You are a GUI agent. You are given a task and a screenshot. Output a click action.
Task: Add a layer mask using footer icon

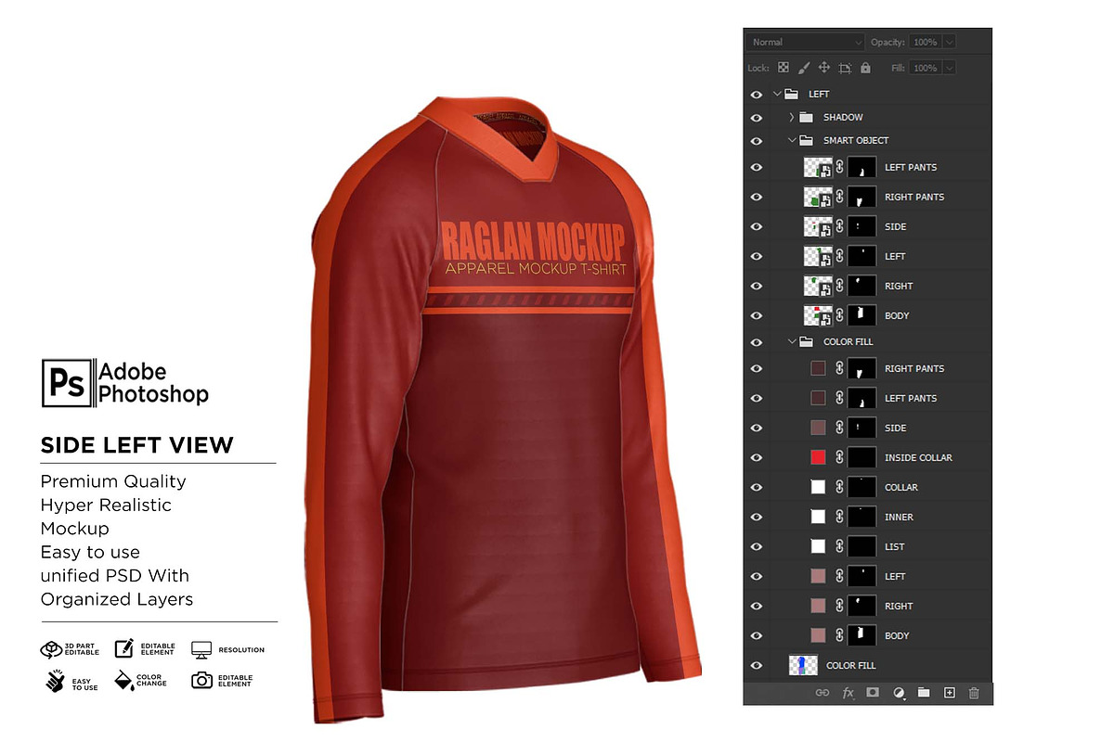click(x=873, y=693)
